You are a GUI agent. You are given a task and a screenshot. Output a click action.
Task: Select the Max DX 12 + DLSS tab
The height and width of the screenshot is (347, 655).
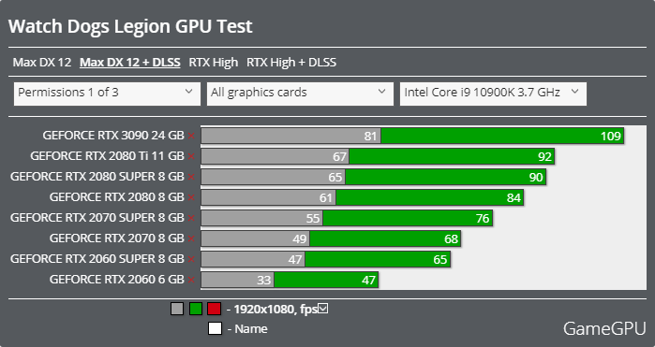[x=130, y=63]
